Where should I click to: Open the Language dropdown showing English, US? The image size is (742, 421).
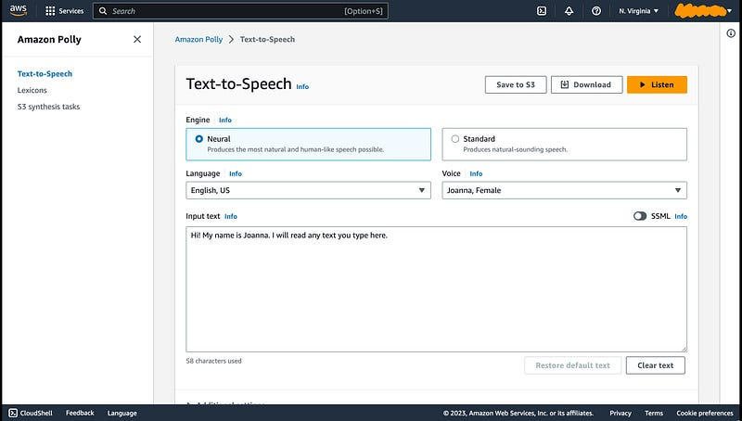click(308, 190)
